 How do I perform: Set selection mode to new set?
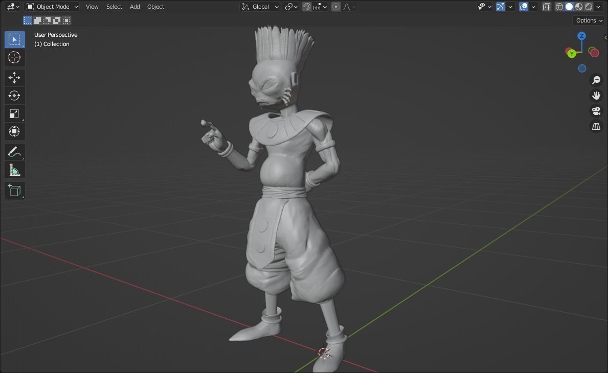(28, 20)
